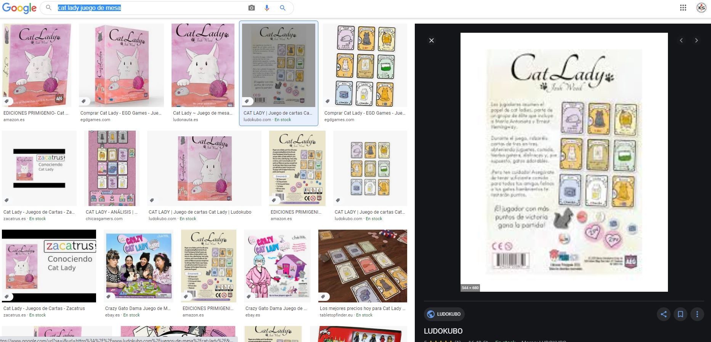
Task: Open tabletopfinder cards on table thumbnail
Action: pyautogui.click(x=363, y=266)
